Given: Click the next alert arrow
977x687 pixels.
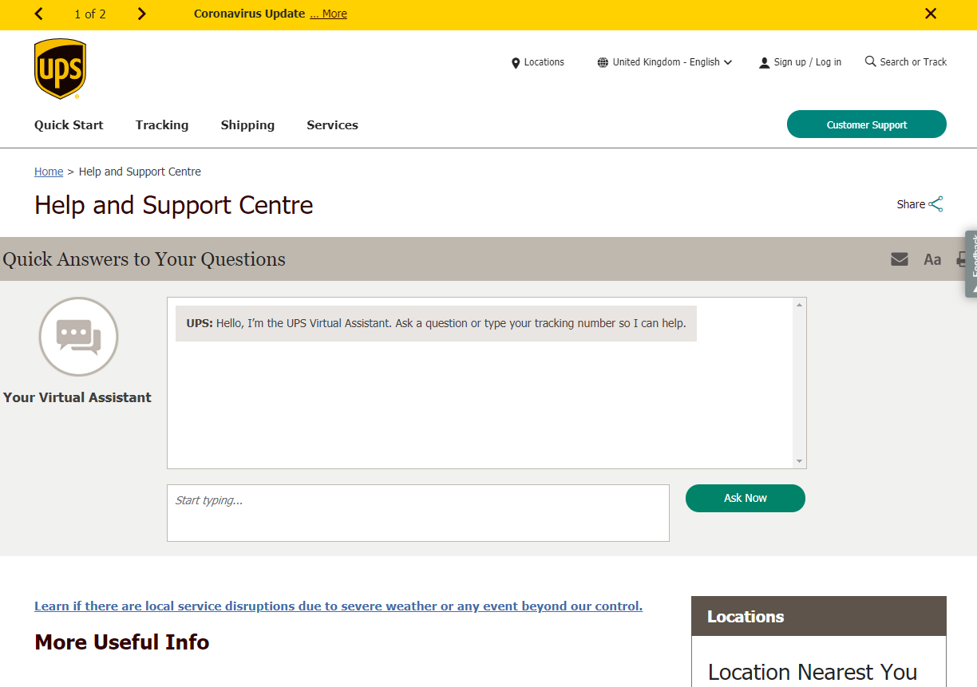Looking at the screenshot, I should point(141,14).
